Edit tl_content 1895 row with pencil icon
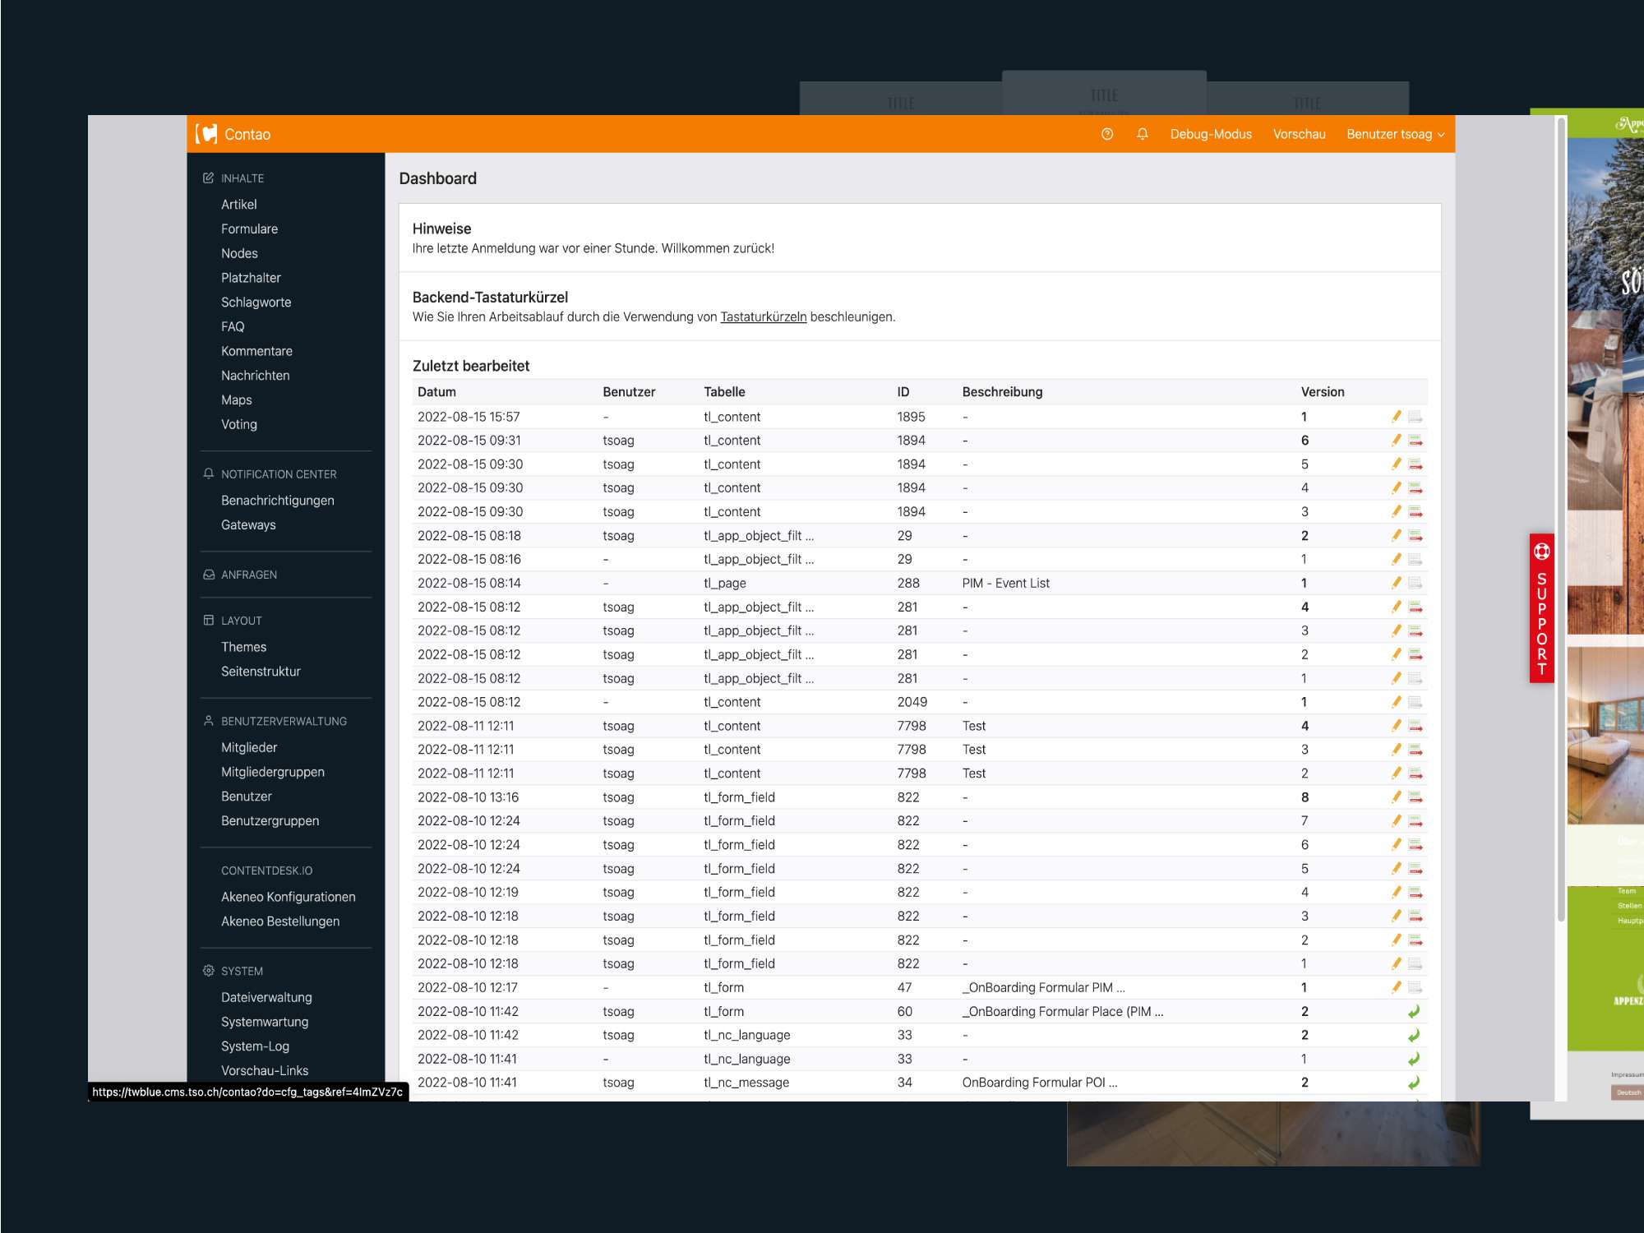1644x1233 pixels. (1396, 417)
